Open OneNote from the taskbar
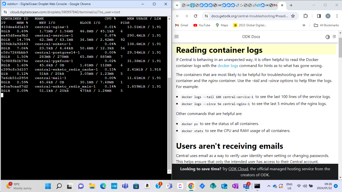This screenshot has width=342, height=192. click(235, 186)
